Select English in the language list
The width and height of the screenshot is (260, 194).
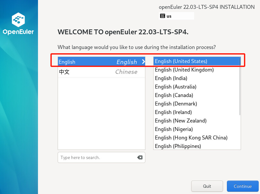[102, 62]
